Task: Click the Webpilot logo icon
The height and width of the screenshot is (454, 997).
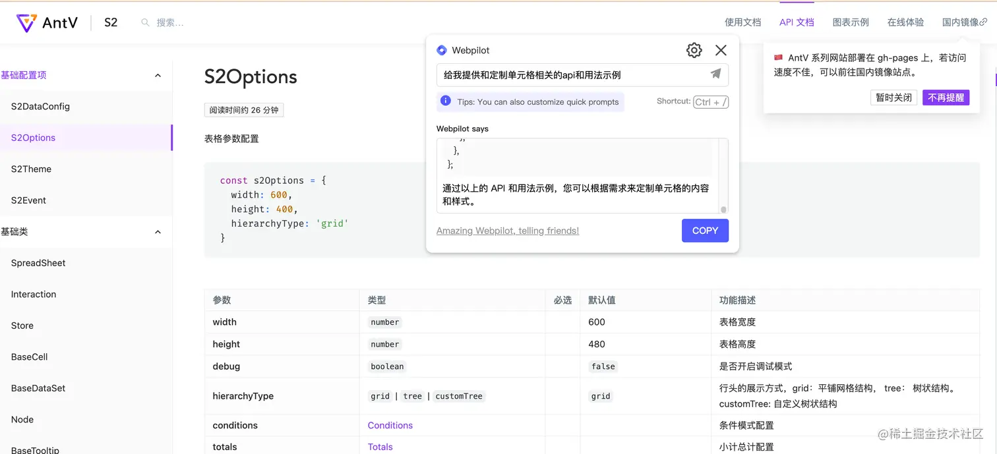Action: (442, 50)
